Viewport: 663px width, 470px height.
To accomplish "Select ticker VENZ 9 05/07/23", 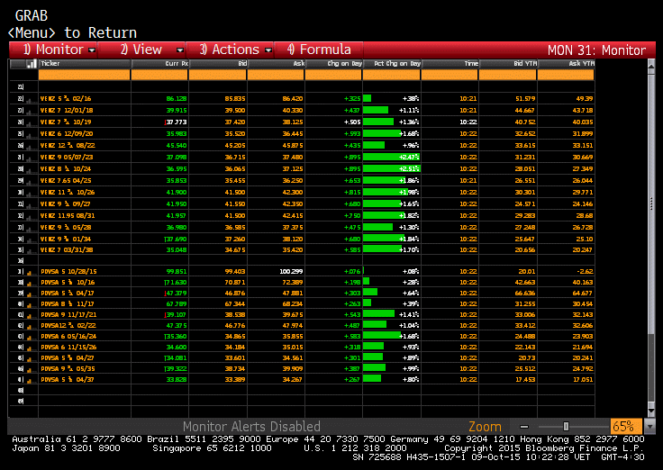I will pyautogui.click(x=67, y=157).
